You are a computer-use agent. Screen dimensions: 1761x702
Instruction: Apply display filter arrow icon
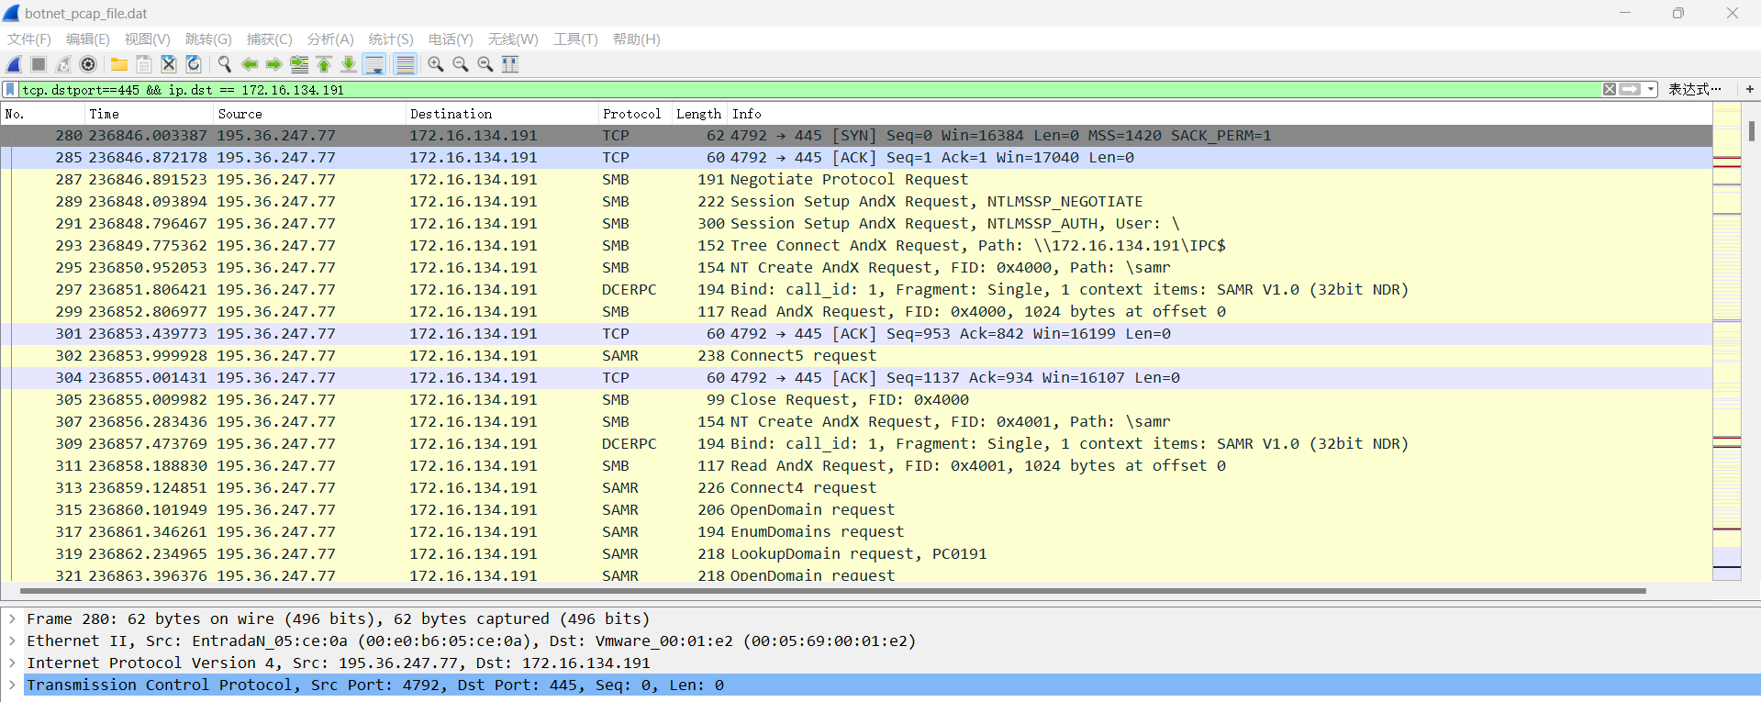tap(1630, 89)
